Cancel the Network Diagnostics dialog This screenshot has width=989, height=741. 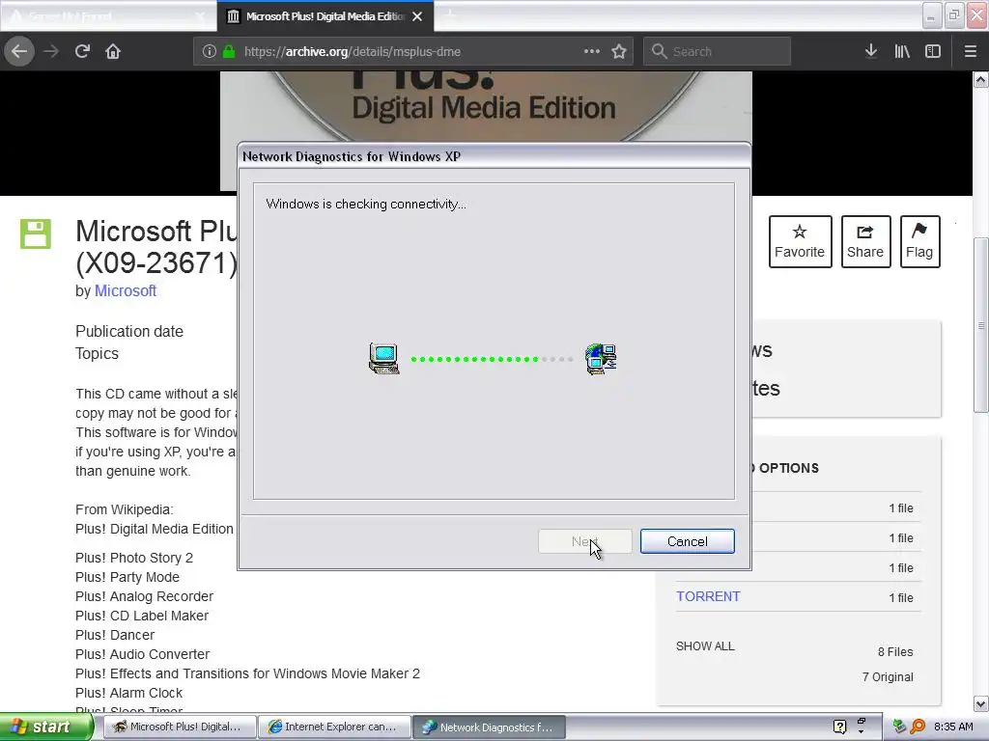pyautogui.click(x=687, y=541)
